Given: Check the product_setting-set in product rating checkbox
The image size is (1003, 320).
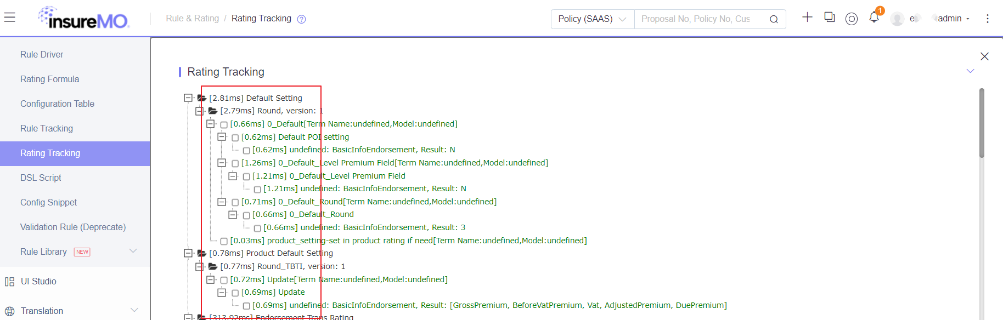Looking at the screenshot, I should pos(224,241).
